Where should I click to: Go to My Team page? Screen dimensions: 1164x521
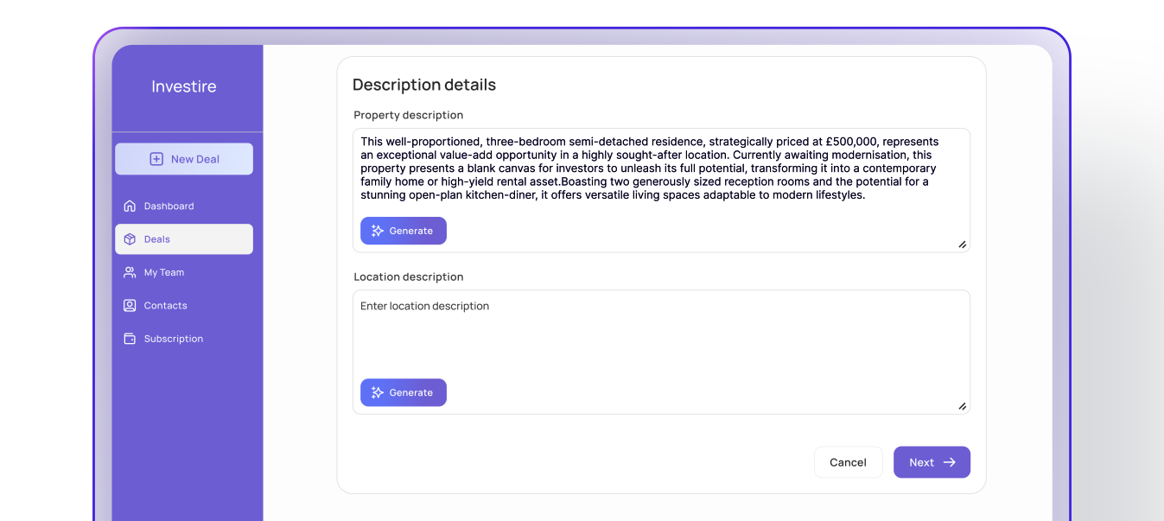(164, 272)
